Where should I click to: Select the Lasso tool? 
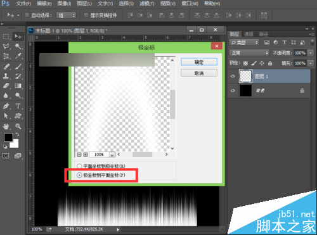pyautogui.click(x=6, y=46)
